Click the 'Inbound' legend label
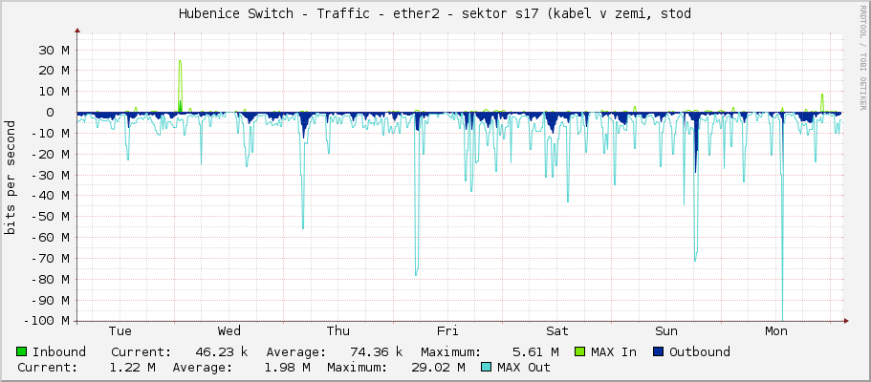The width and height of the screenshot is (871, 382). (x=59, y=351)
